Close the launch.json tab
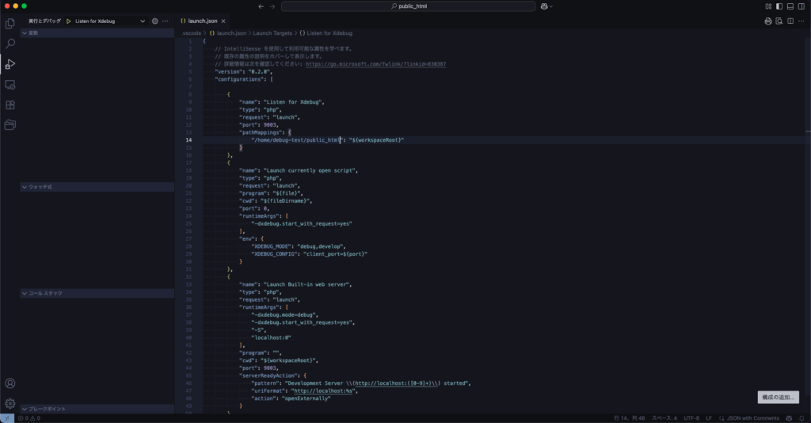811x423 pixels. pos(223,21)
